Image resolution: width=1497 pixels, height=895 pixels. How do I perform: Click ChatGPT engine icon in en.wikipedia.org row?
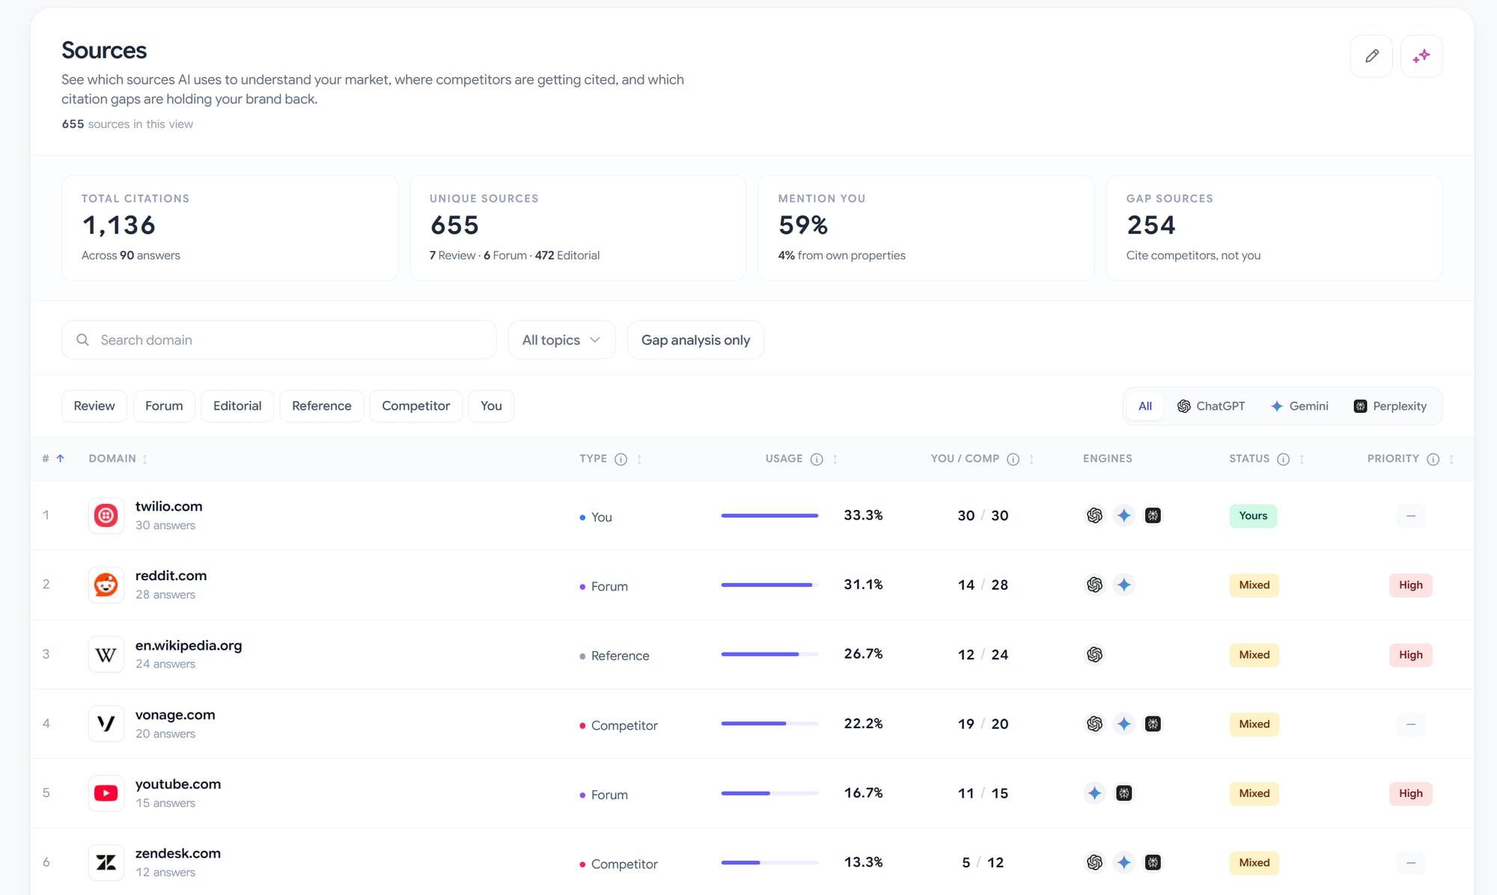tap(1094, 654)
